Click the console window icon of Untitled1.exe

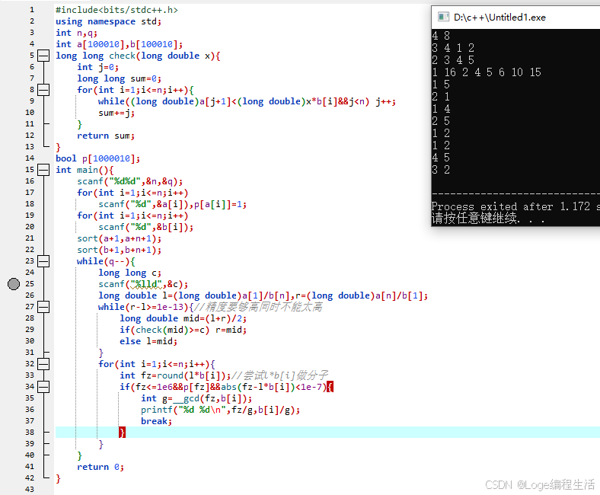pyautogui.click(x=443, y=17)
